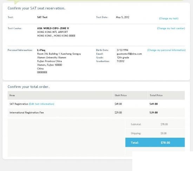Select the SAT Registration row text
This screenshot has height=171, width=193.
pyautogui.click(x=19, y=104)
